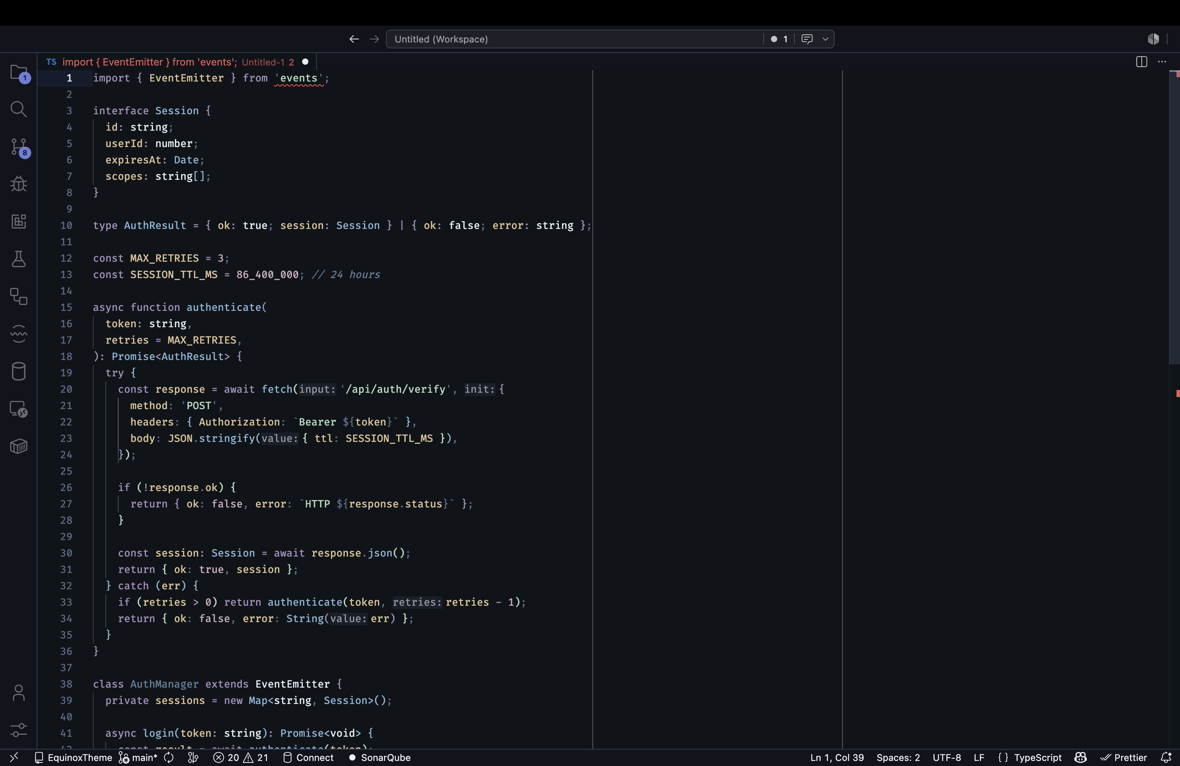Expand the chat dropdown chevron in title bar
The height and width of the screenshot is (766, 1180).
825,39
